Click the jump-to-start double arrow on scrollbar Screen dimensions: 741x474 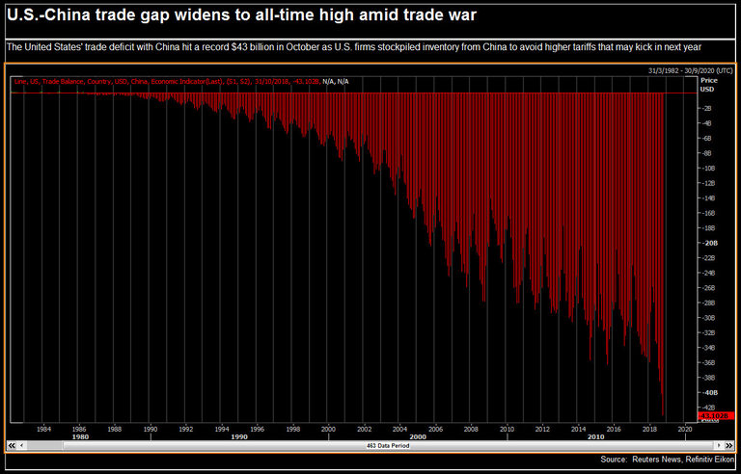point(12,446)
